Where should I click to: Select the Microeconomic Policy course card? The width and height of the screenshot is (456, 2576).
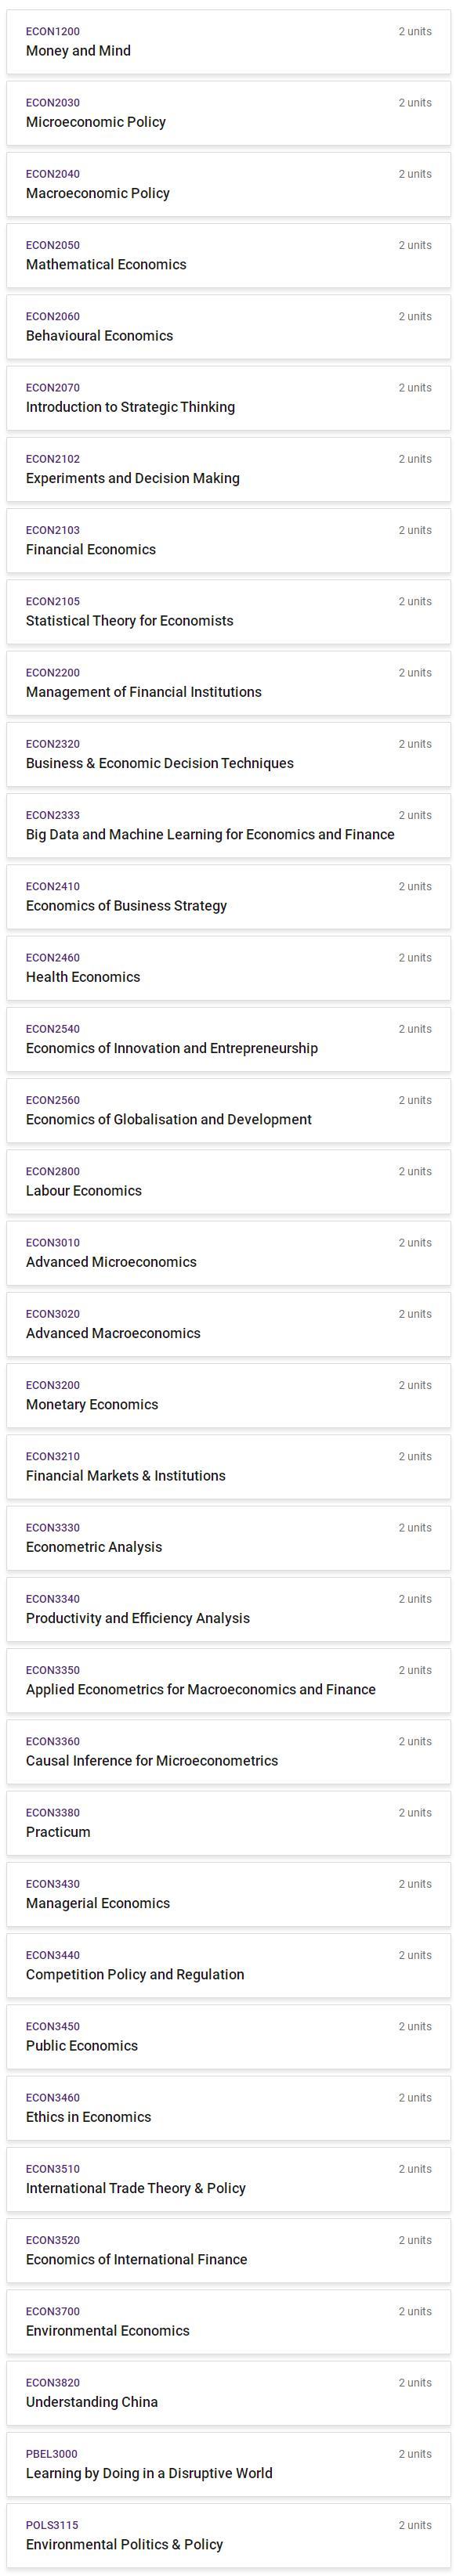[228, 113]
